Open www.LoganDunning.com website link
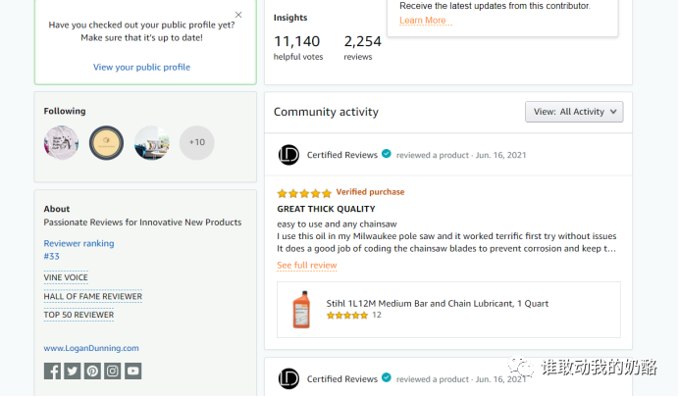Image resolution: width=679 pixels, height=397 pixels. [x=91, y=348]
